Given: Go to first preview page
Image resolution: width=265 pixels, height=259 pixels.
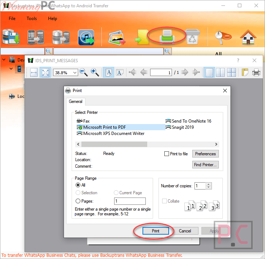Looking at the screenshot, I should click(132, 72).
